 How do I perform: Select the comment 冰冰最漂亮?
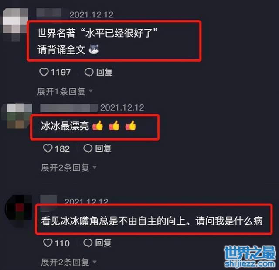click(x=95, y=127)
